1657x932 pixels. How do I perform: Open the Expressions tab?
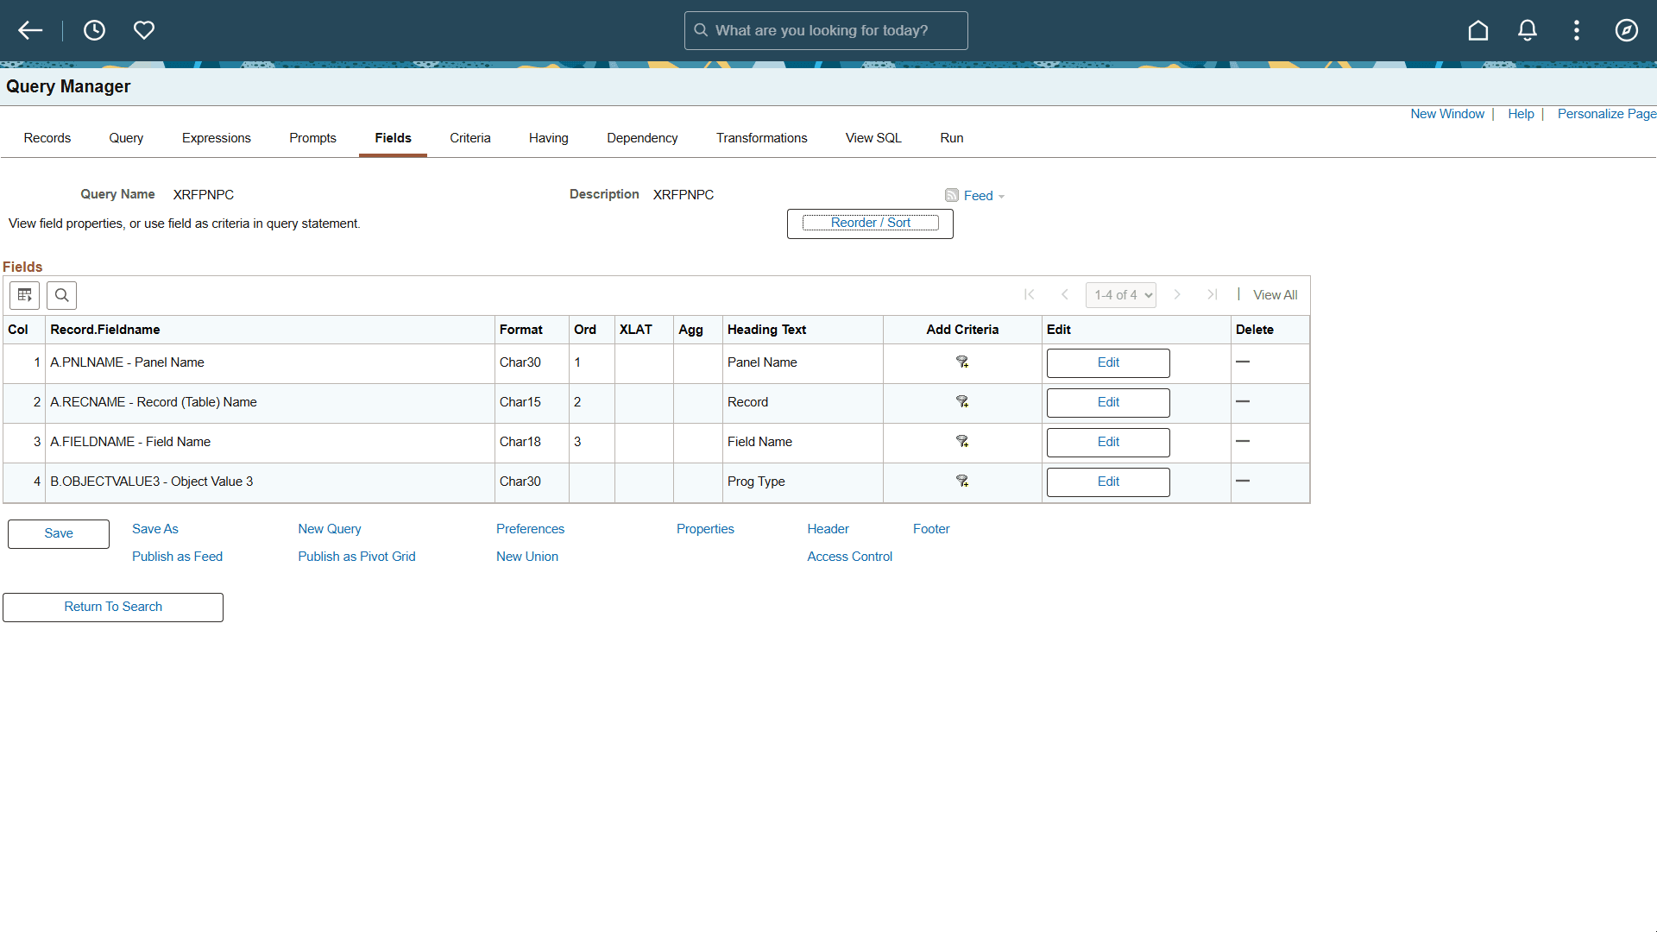pos(217,138)
